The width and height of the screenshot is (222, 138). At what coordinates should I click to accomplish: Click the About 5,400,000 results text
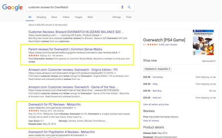coord(48,25)
